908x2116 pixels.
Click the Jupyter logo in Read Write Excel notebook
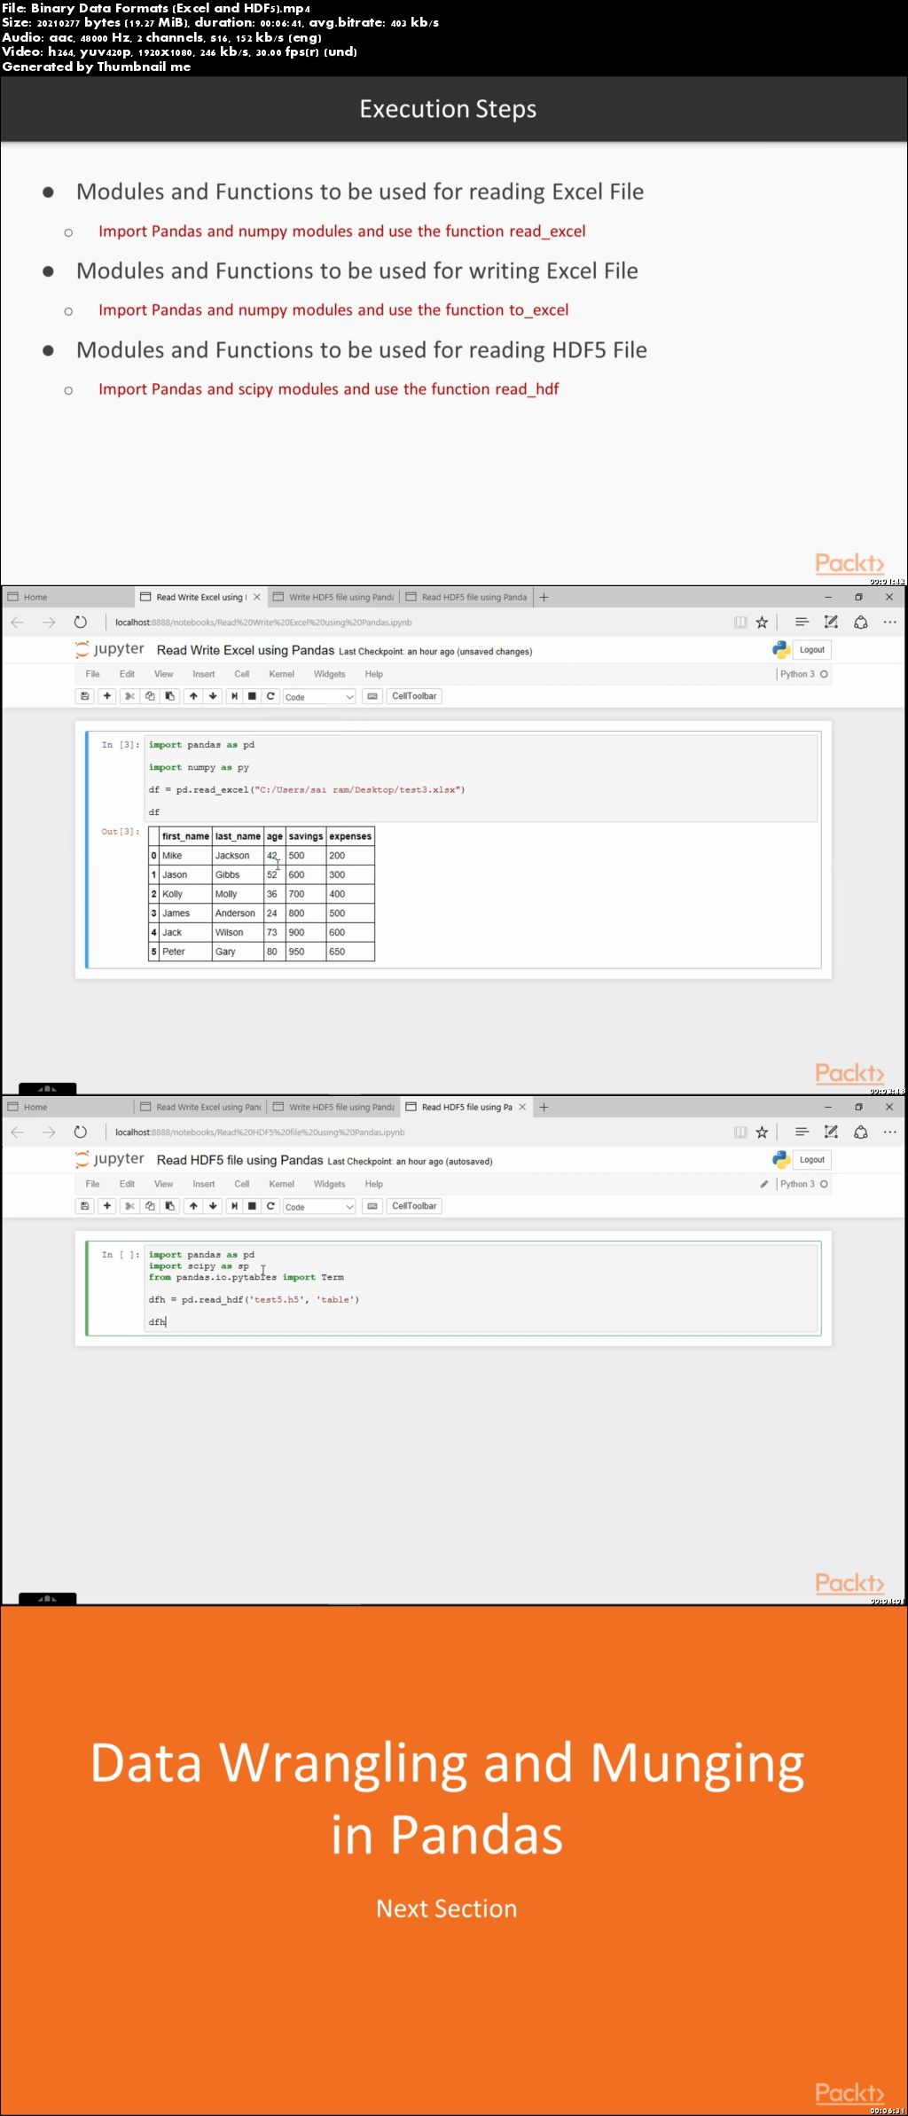[110, 649]
